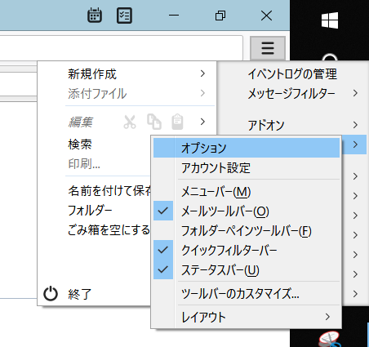369x347 pixels.
Task: Choose アカウント設定 menu entry
Action: (x=247, y=168)
